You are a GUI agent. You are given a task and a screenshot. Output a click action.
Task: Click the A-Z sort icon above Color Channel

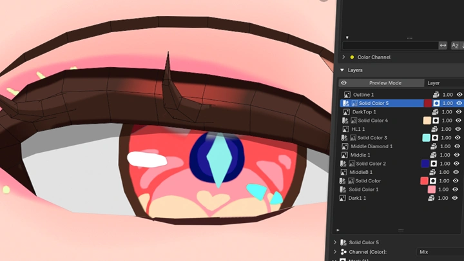click(455, 46)
